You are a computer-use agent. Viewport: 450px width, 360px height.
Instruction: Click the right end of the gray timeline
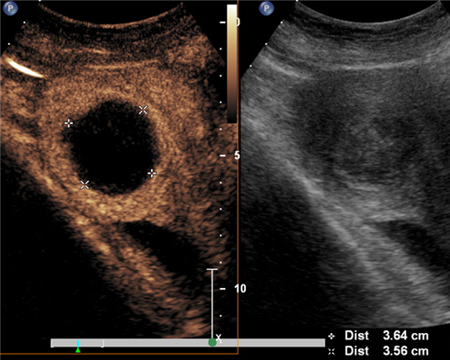tap(323, 343)
